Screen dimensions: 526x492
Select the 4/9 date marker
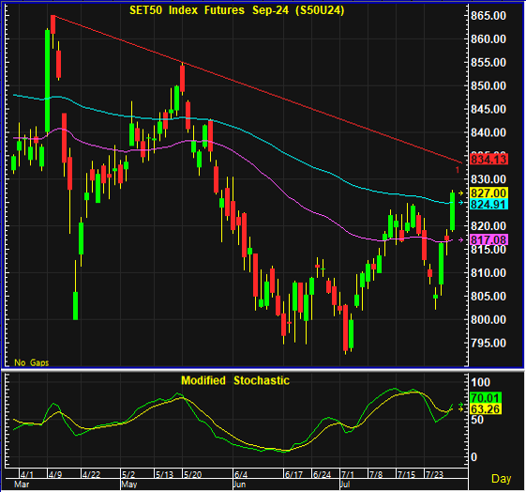click(x=55, y=475)
